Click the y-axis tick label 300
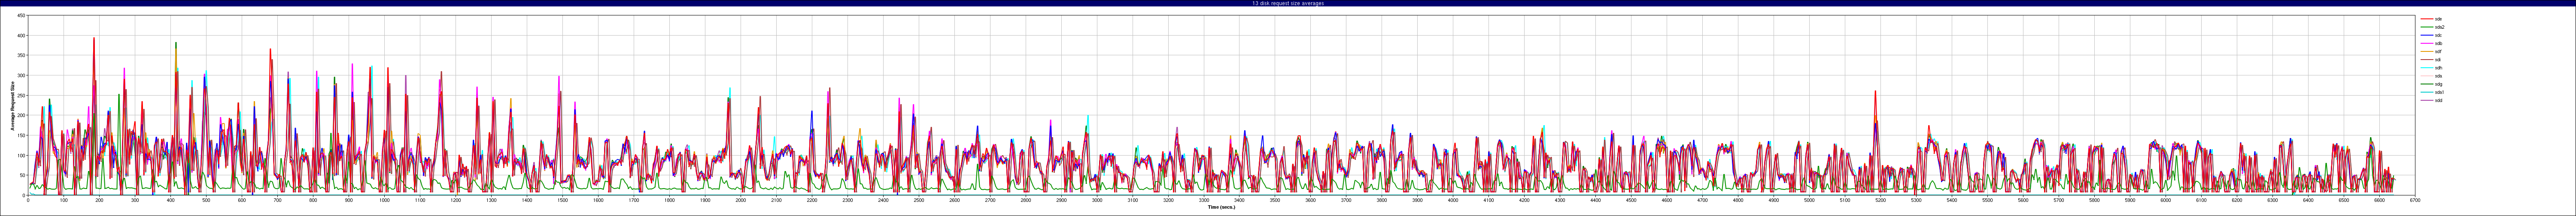 click(22, 76)
